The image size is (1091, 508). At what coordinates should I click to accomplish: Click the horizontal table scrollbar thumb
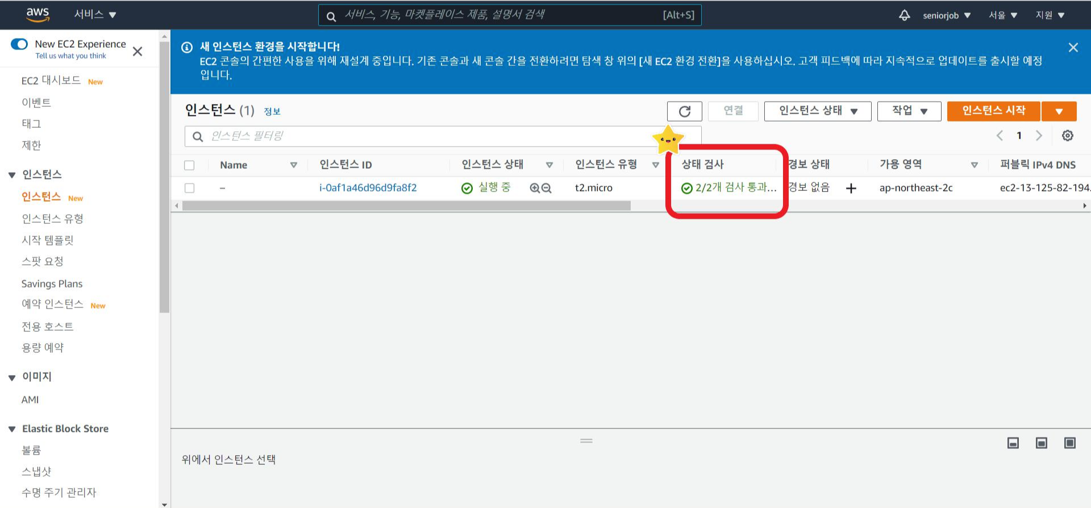coord(406,206)
